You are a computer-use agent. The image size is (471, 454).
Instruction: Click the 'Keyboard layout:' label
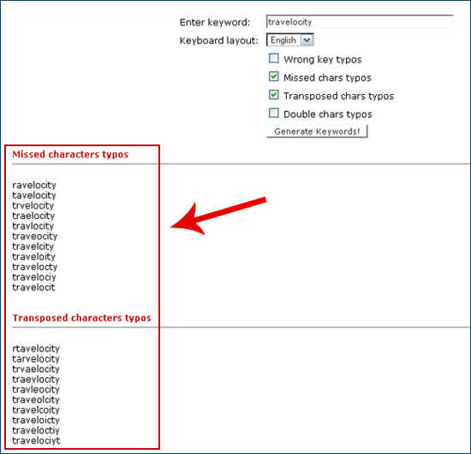(218, 40)
